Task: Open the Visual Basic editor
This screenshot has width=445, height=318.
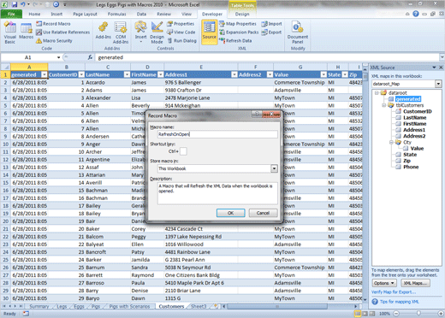Action: click(10, 33)
